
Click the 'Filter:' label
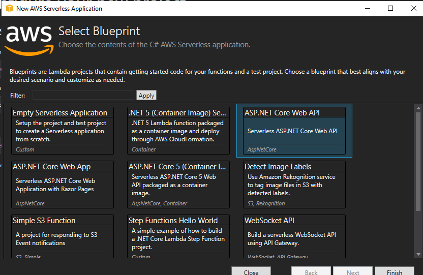(x=17, y=96)
